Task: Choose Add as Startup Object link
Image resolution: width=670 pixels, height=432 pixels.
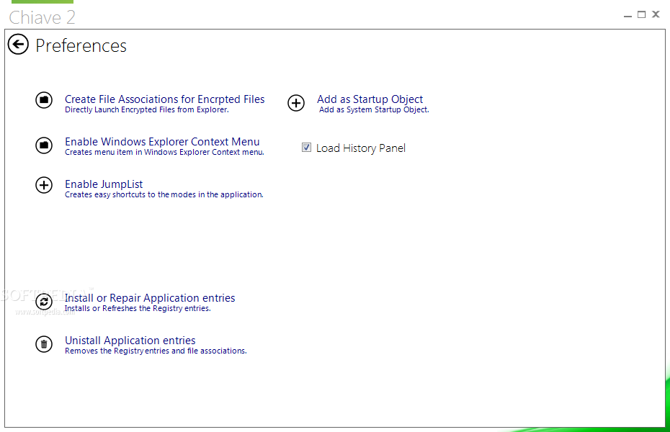Action: 370,99
